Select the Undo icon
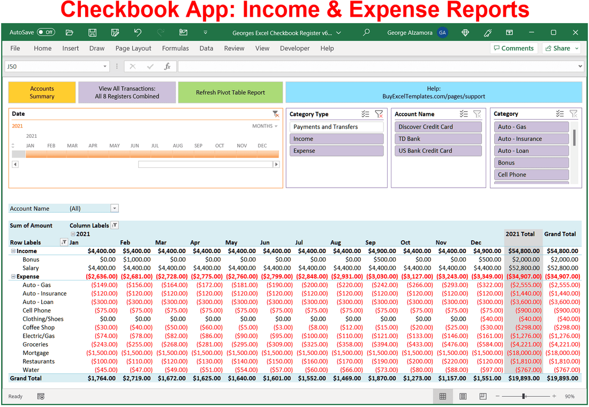Image resolution: width=589 pixels, height=407 pixels. (x=138, y=32)
